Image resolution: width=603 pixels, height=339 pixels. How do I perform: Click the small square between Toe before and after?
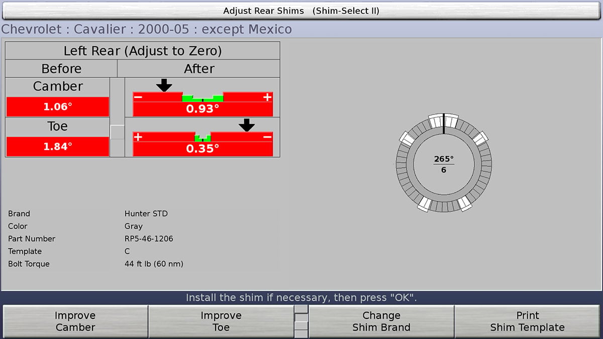click(x=117, y=132)
